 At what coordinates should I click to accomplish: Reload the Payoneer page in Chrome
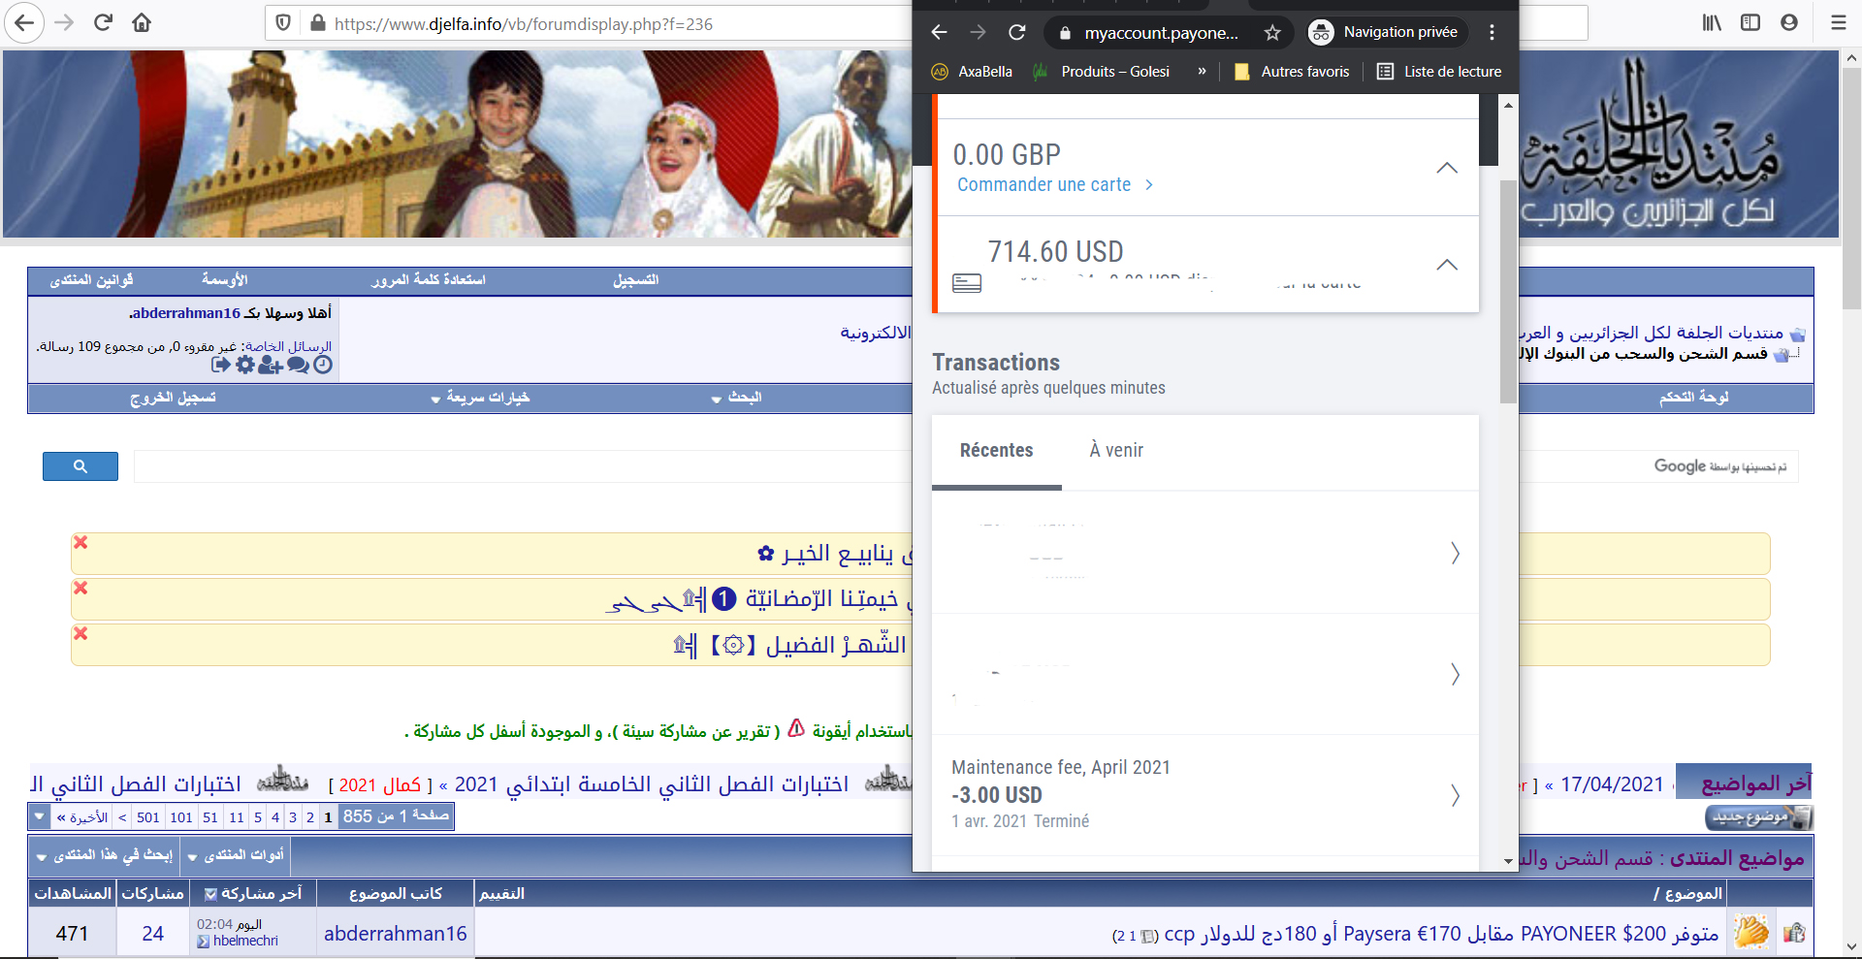point(1016,32)
